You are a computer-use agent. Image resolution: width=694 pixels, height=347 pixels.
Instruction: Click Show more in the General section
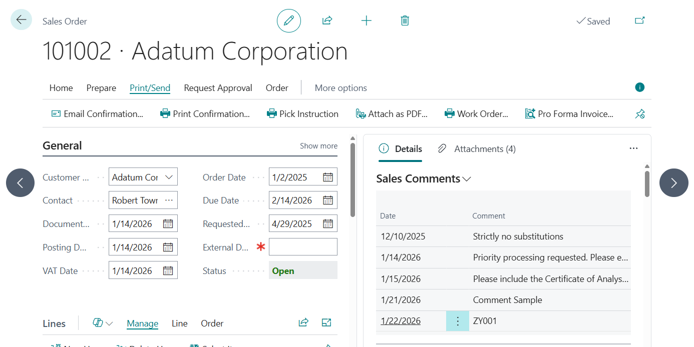pos(318,145)
